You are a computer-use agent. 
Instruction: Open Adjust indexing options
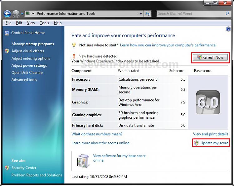31,58
